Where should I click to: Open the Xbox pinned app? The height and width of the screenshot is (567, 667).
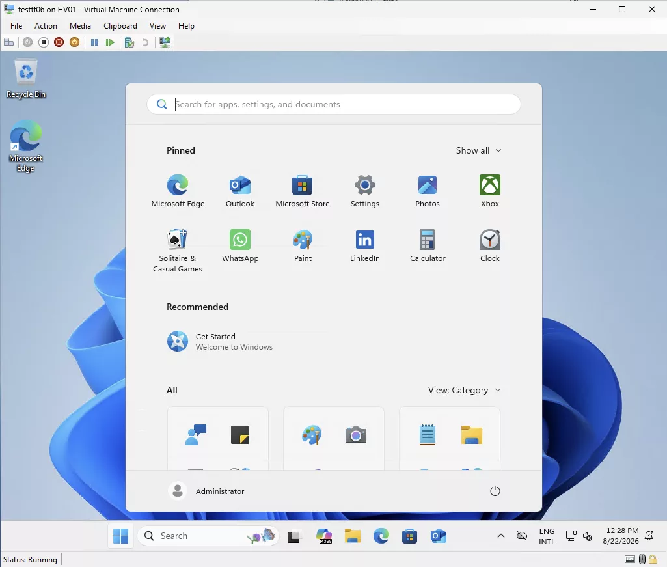tap(490, 191)
